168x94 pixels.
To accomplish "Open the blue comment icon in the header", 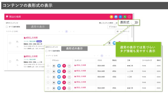I will [116, 17].
